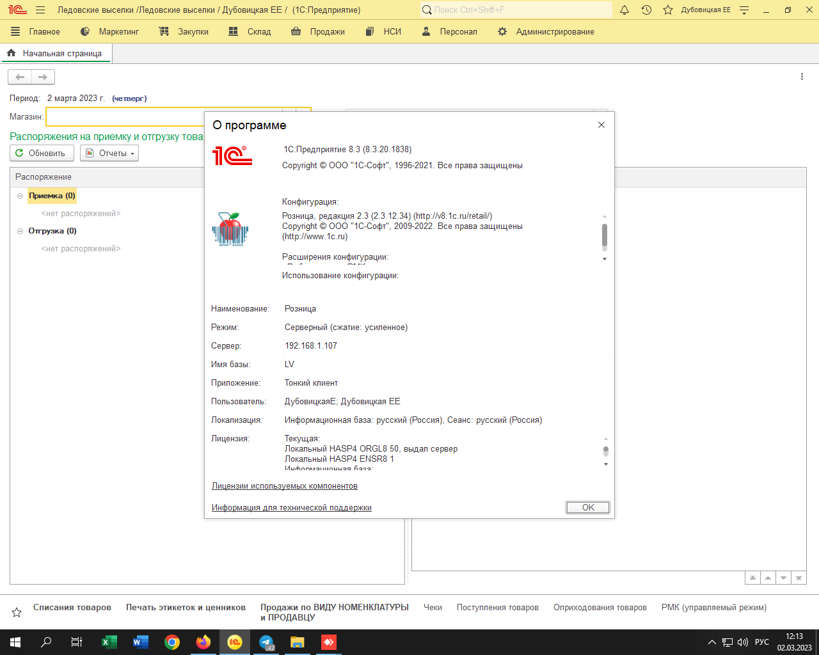Image resolution: width=819 pixels, height=655 pixels.
Task: Click the user name Дубовицкая ЕЕ in title bar
Action: point(706,10)
